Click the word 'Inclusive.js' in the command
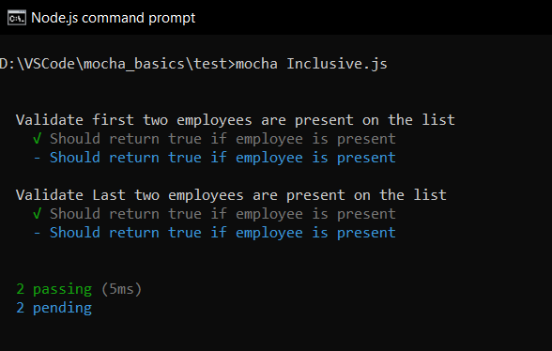552x351 pixels. (337, 64)
